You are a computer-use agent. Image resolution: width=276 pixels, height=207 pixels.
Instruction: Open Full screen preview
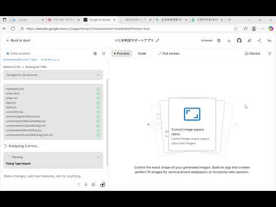pos(168,53)
